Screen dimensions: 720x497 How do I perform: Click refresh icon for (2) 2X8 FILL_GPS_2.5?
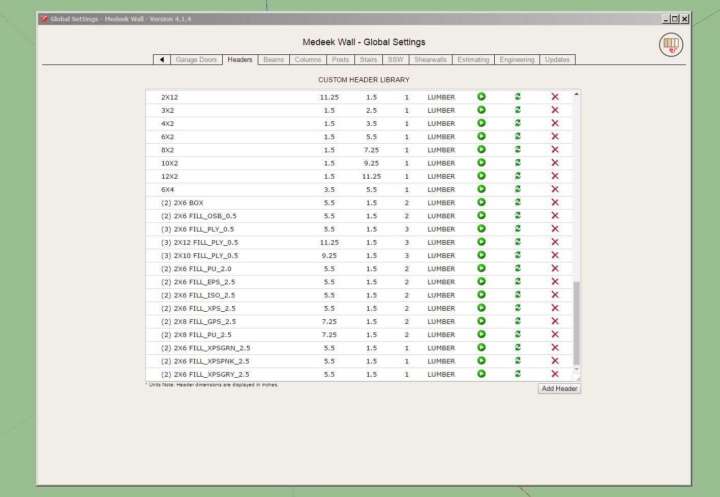pos(518,321)
